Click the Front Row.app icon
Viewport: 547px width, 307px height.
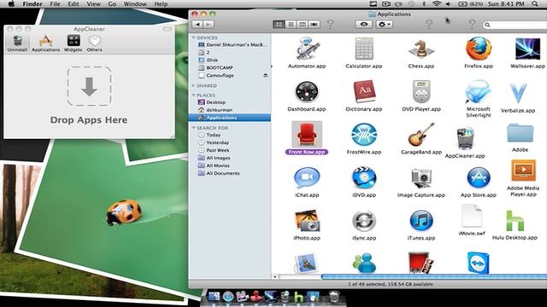click(x=307, y=135)
